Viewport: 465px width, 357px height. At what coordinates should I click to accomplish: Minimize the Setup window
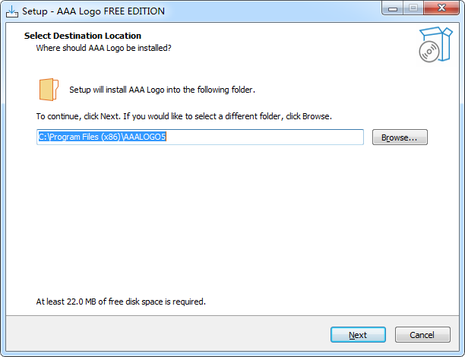click(x=392, y=10)
